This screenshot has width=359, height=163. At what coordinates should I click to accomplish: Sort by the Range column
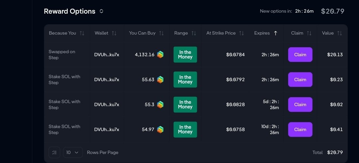(x=194, y=33)
